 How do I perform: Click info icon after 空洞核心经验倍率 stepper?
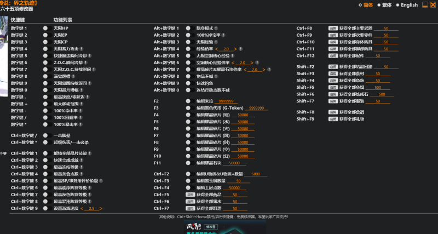(x=257, y=62)
